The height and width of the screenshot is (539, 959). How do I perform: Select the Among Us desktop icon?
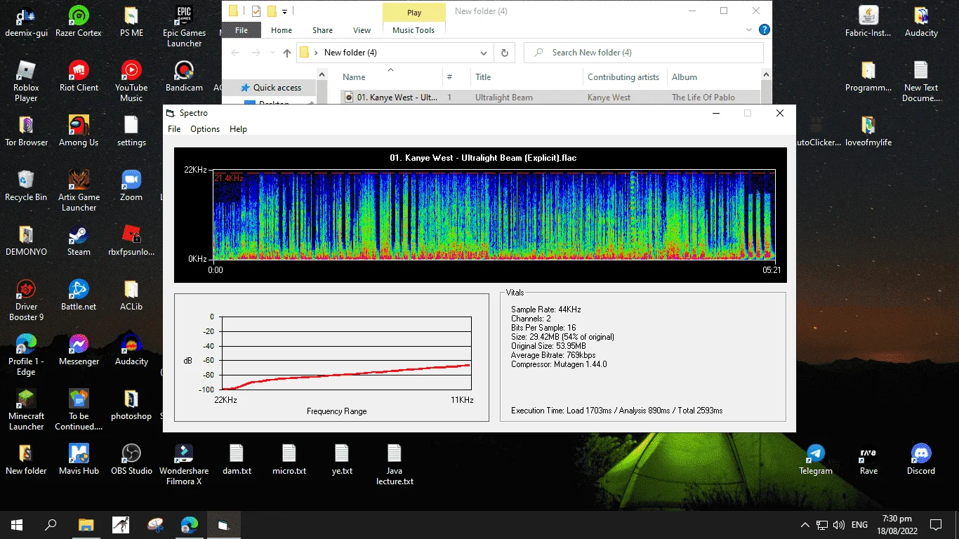[x=79, y=131]
